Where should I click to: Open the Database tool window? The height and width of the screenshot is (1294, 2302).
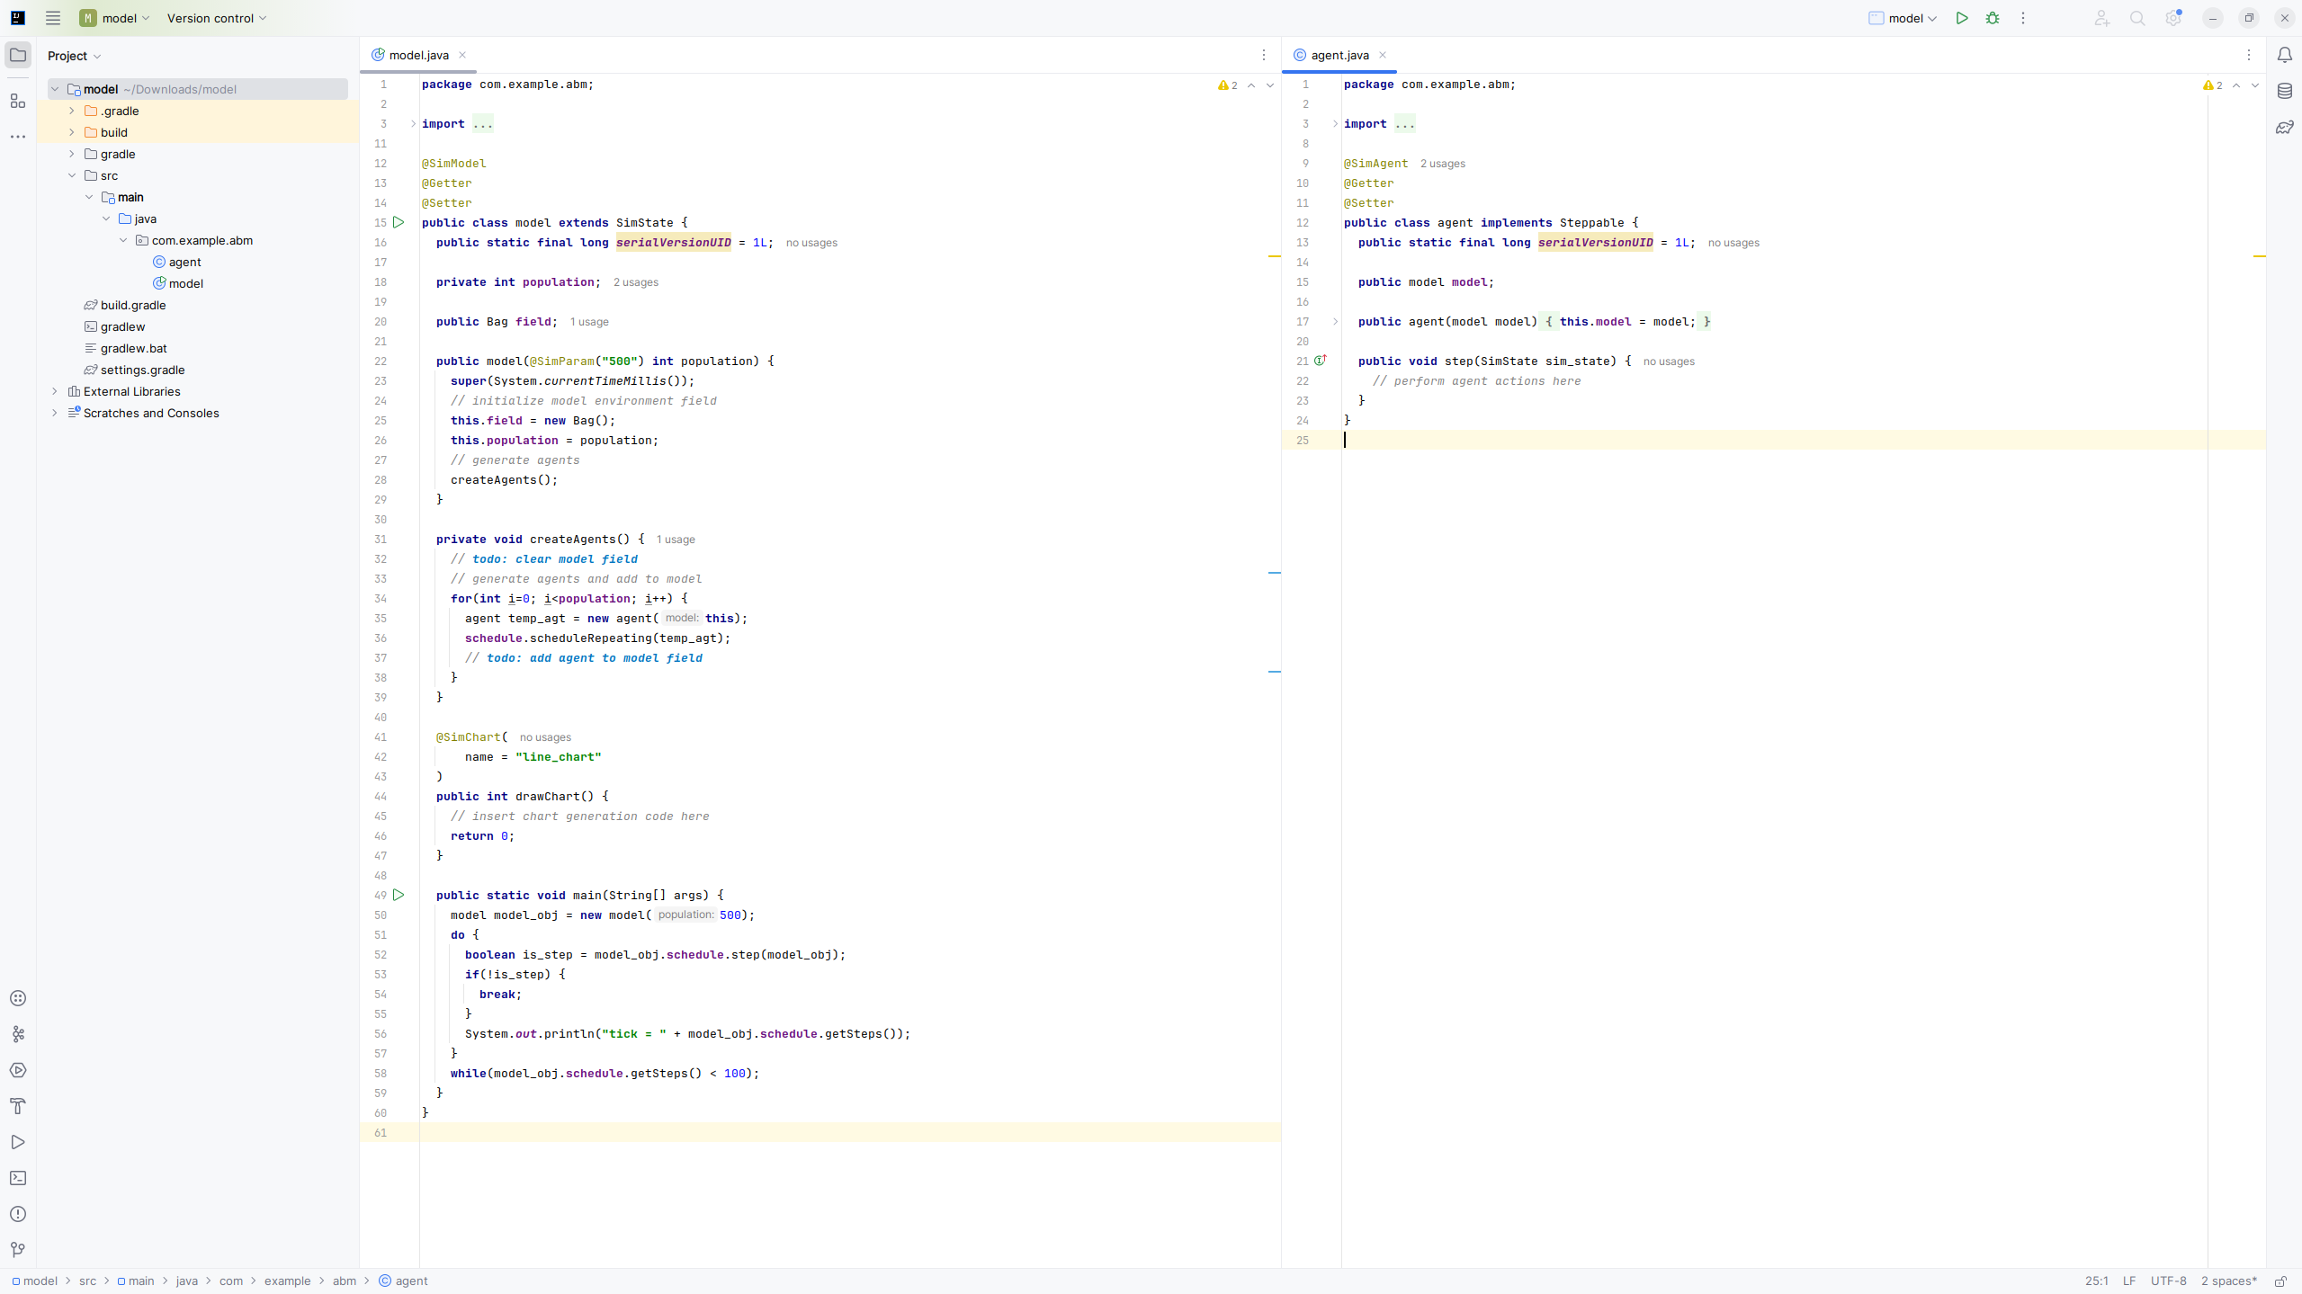(x=2284, y=91)
